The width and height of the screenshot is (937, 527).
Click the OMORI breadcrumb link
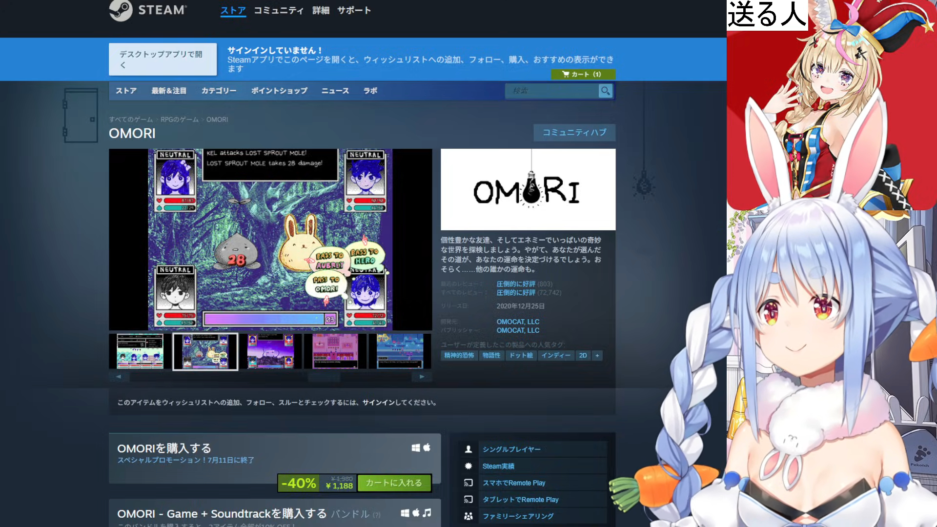coord(217,120)
